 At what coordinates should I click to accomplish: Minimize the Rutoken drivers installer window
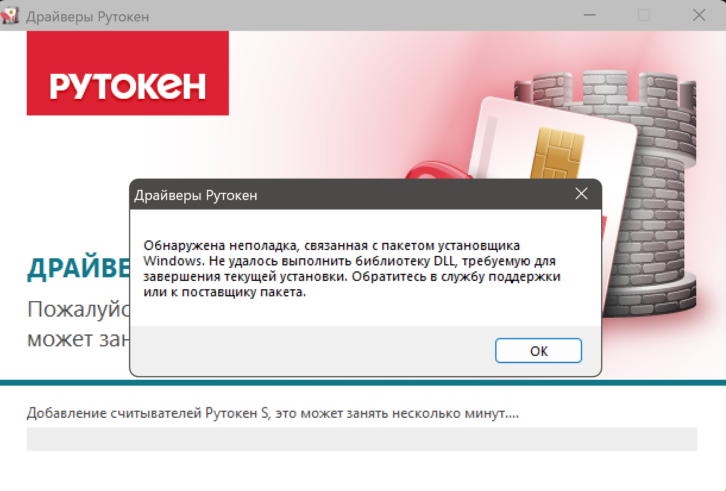point(589,15)
